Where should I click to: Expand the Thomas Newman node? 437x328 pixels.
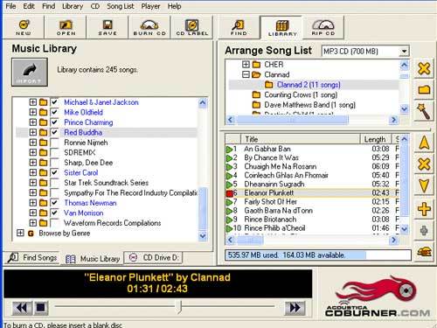pos(33,203)
